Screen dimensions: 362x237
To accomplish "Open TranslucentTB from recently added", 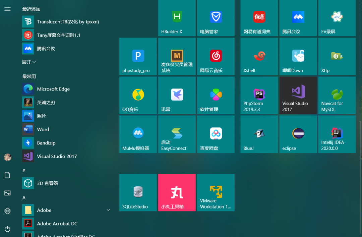I will coord(67,22).
